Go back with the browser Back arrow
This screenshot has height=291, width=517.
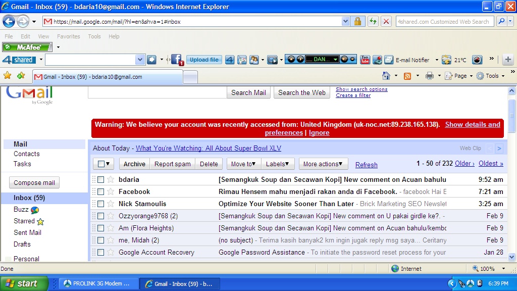pos(9,22)
